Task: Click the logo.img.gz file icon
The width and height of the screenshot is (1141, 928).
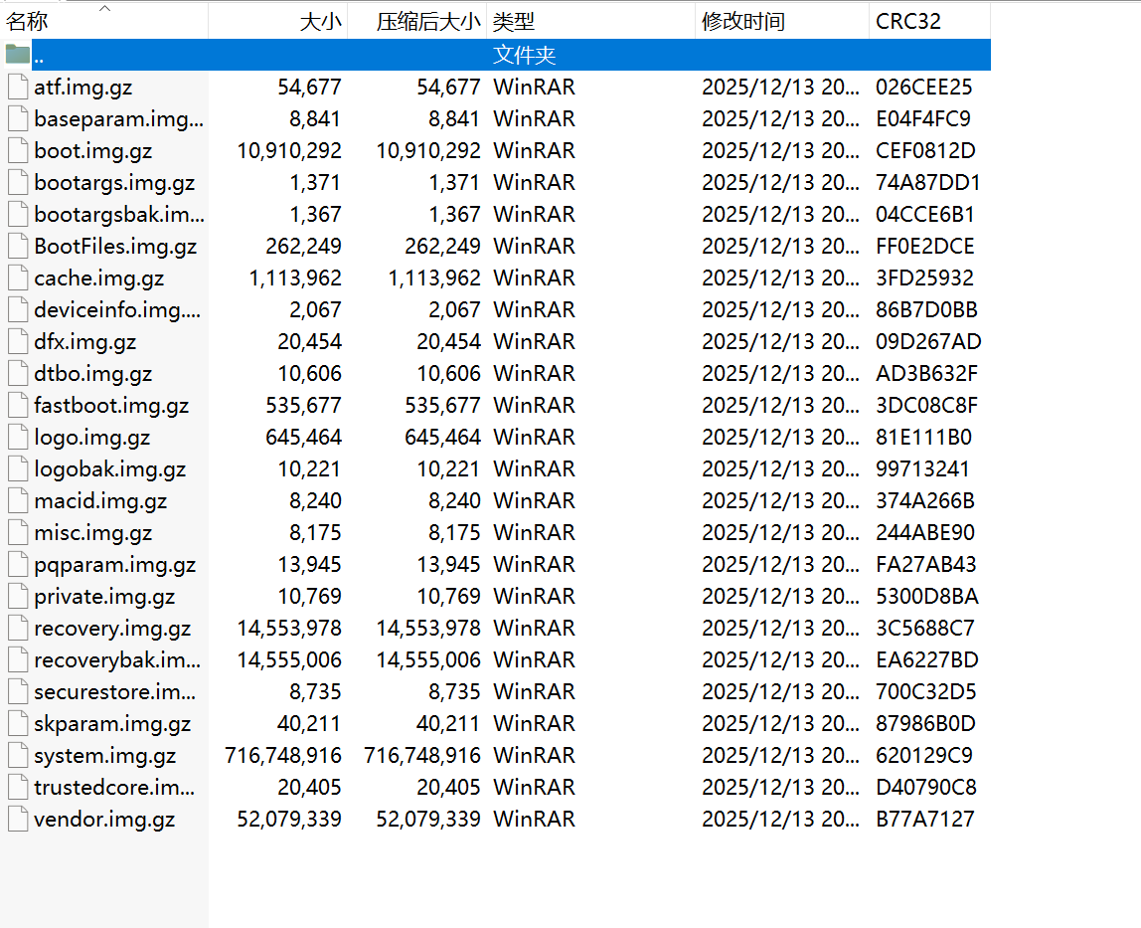Action: [x=18, y=437]
